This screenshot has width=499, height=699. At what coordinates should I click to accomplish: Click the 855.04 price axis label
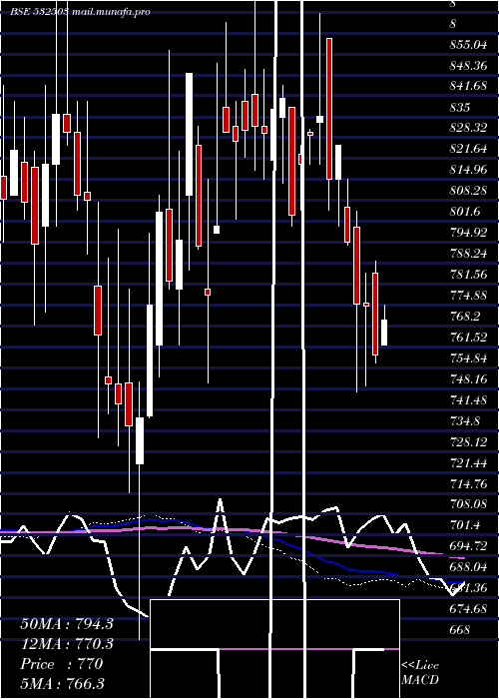(470, 45)
